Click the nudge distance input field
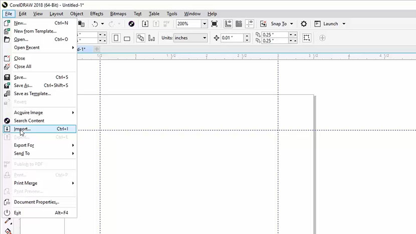 (x=233, y=38)
